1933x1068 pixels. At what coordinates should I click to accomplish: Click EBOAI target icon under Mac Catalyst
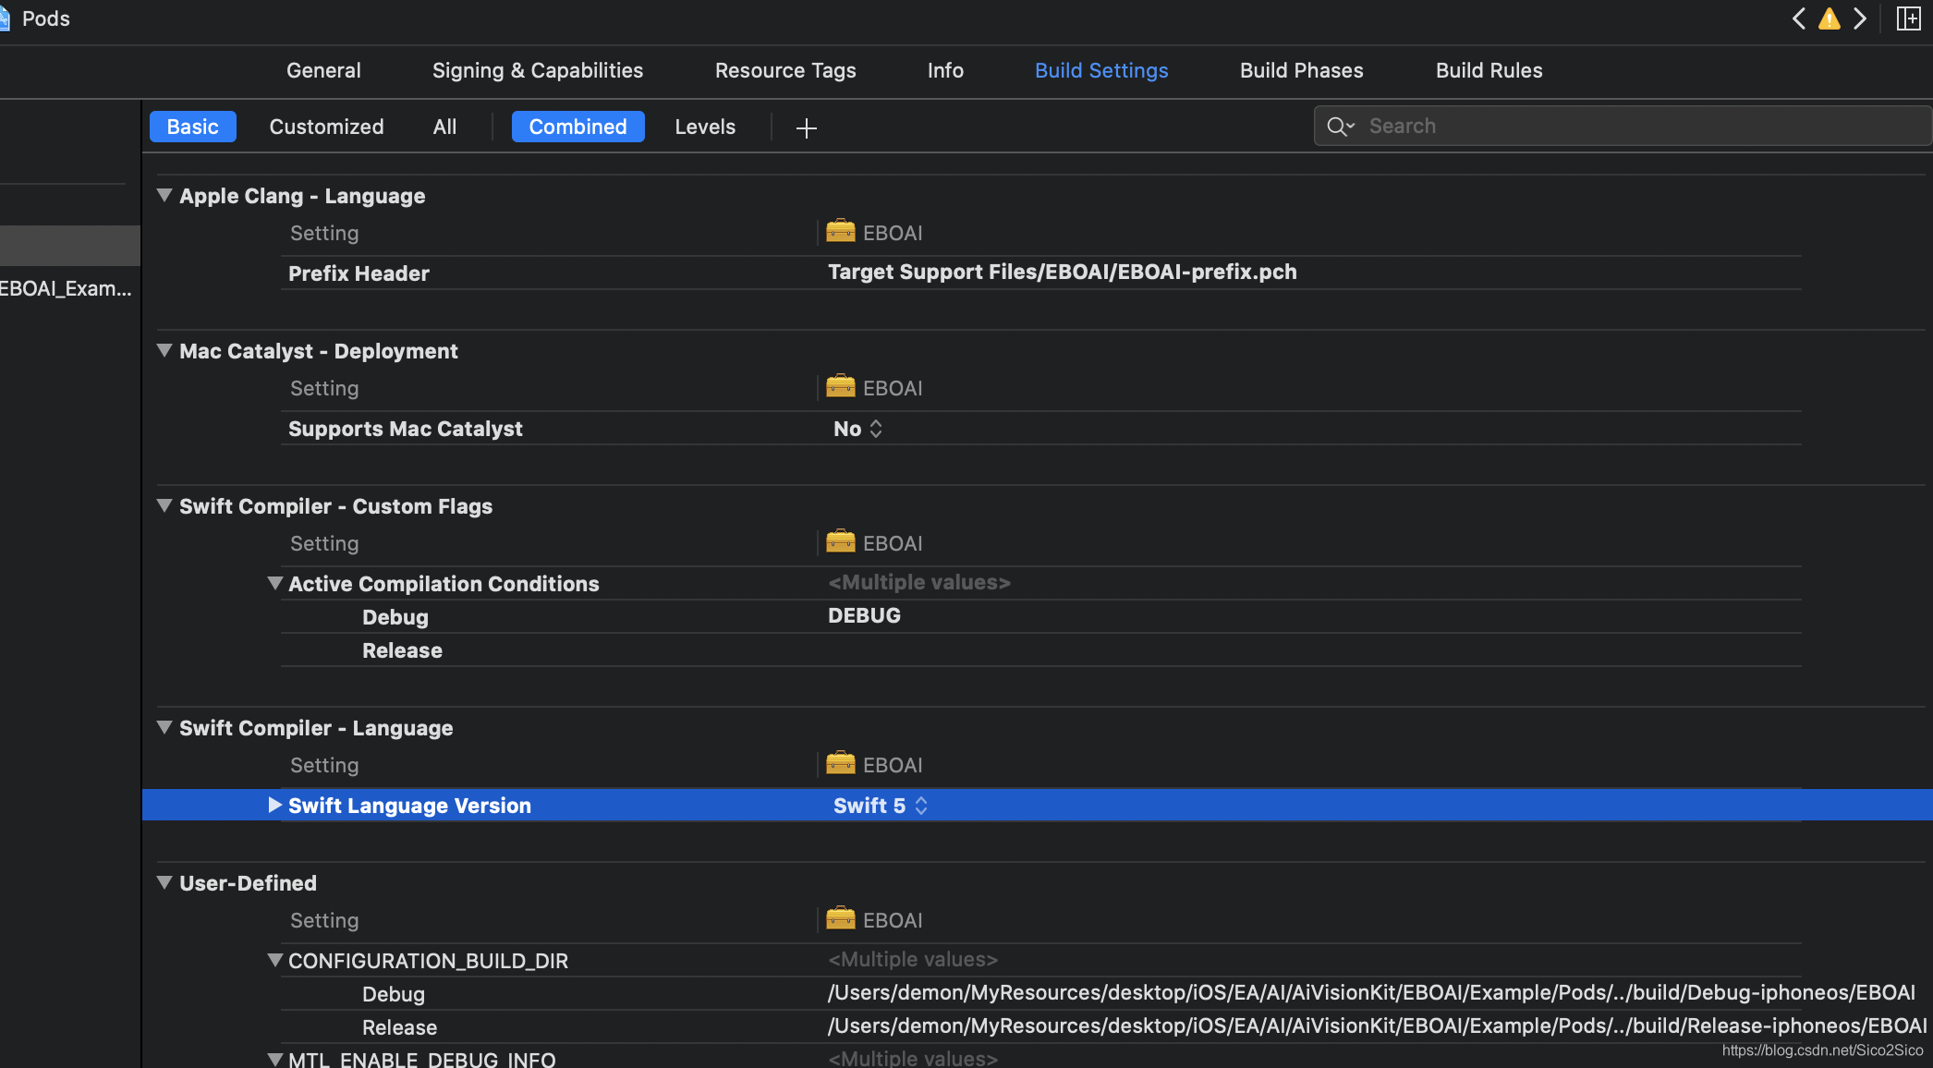[840, 386]
